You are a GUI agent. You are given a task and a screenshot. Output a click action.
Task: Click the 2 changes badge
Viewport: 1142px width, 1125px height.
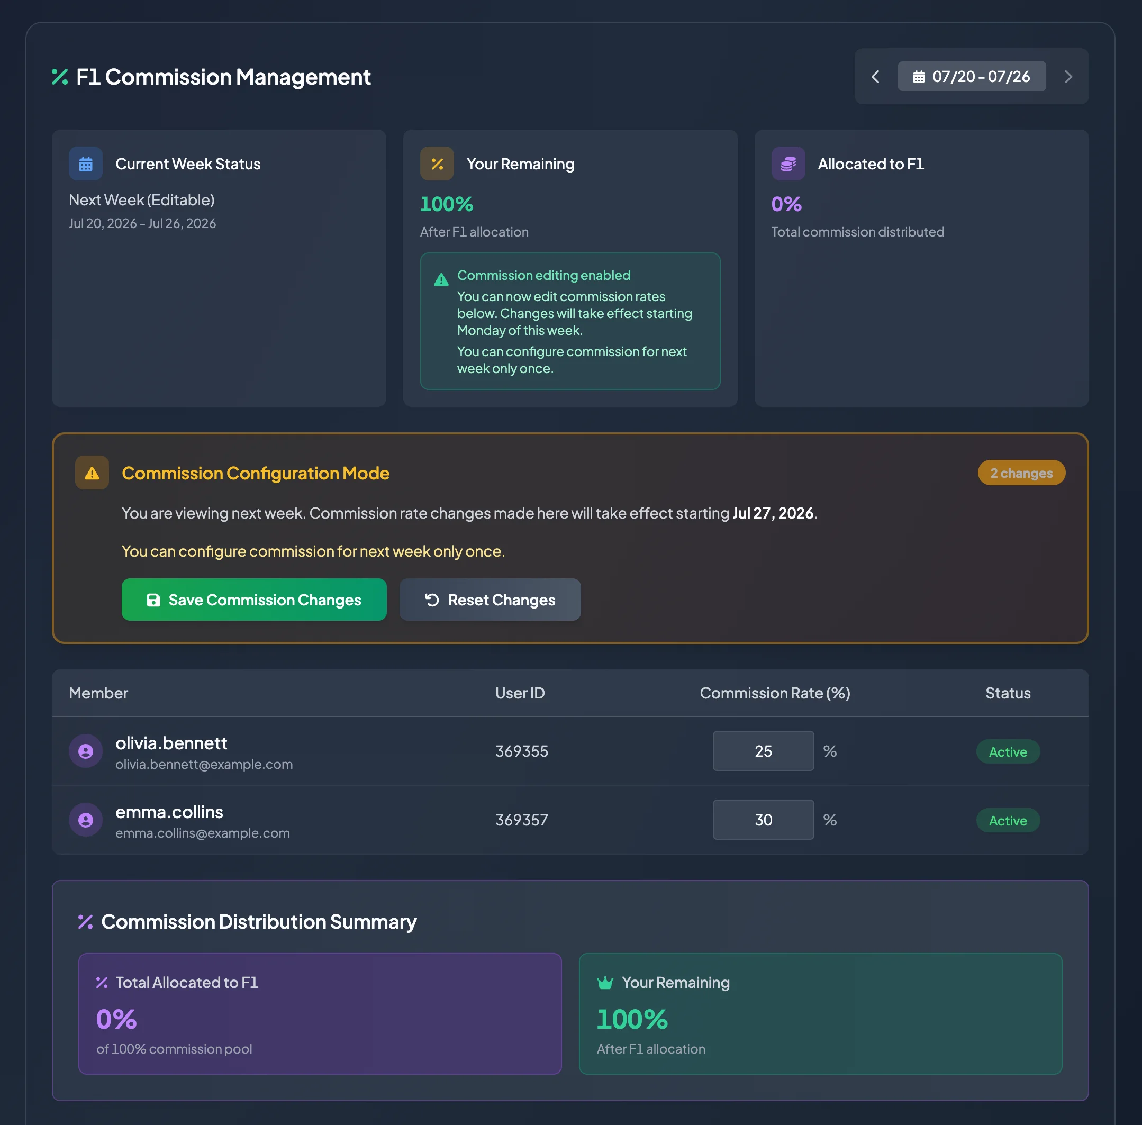(x=1021, y=473)
